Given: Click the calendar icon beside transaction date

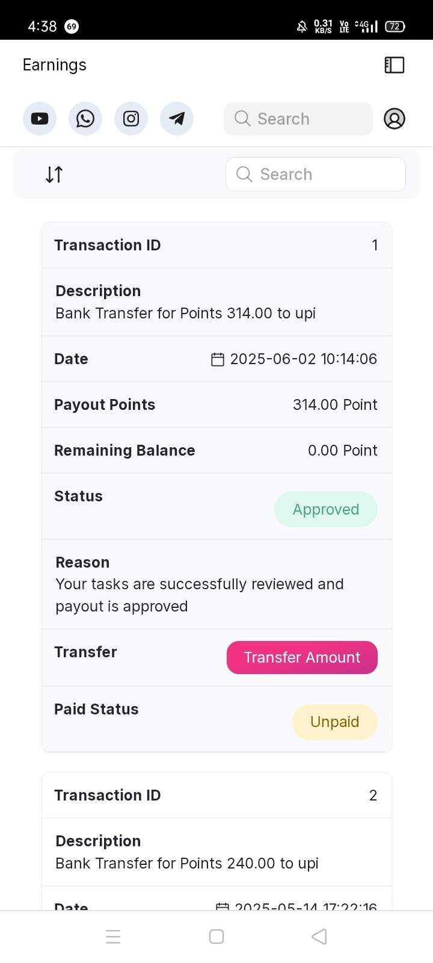Looking at the screenshot, I should point(218,359).
